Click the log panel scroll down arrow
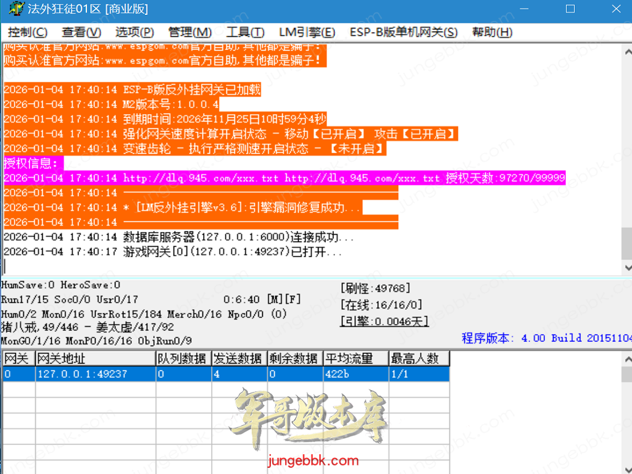This screenshot has height=474, width=632. click(x=626, y=268)
